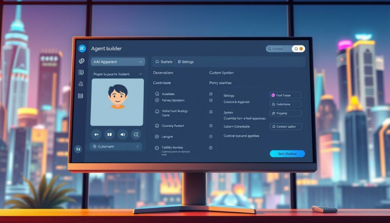
Task: Click the zoom magnifier button under the avatar
Action: 136,134
